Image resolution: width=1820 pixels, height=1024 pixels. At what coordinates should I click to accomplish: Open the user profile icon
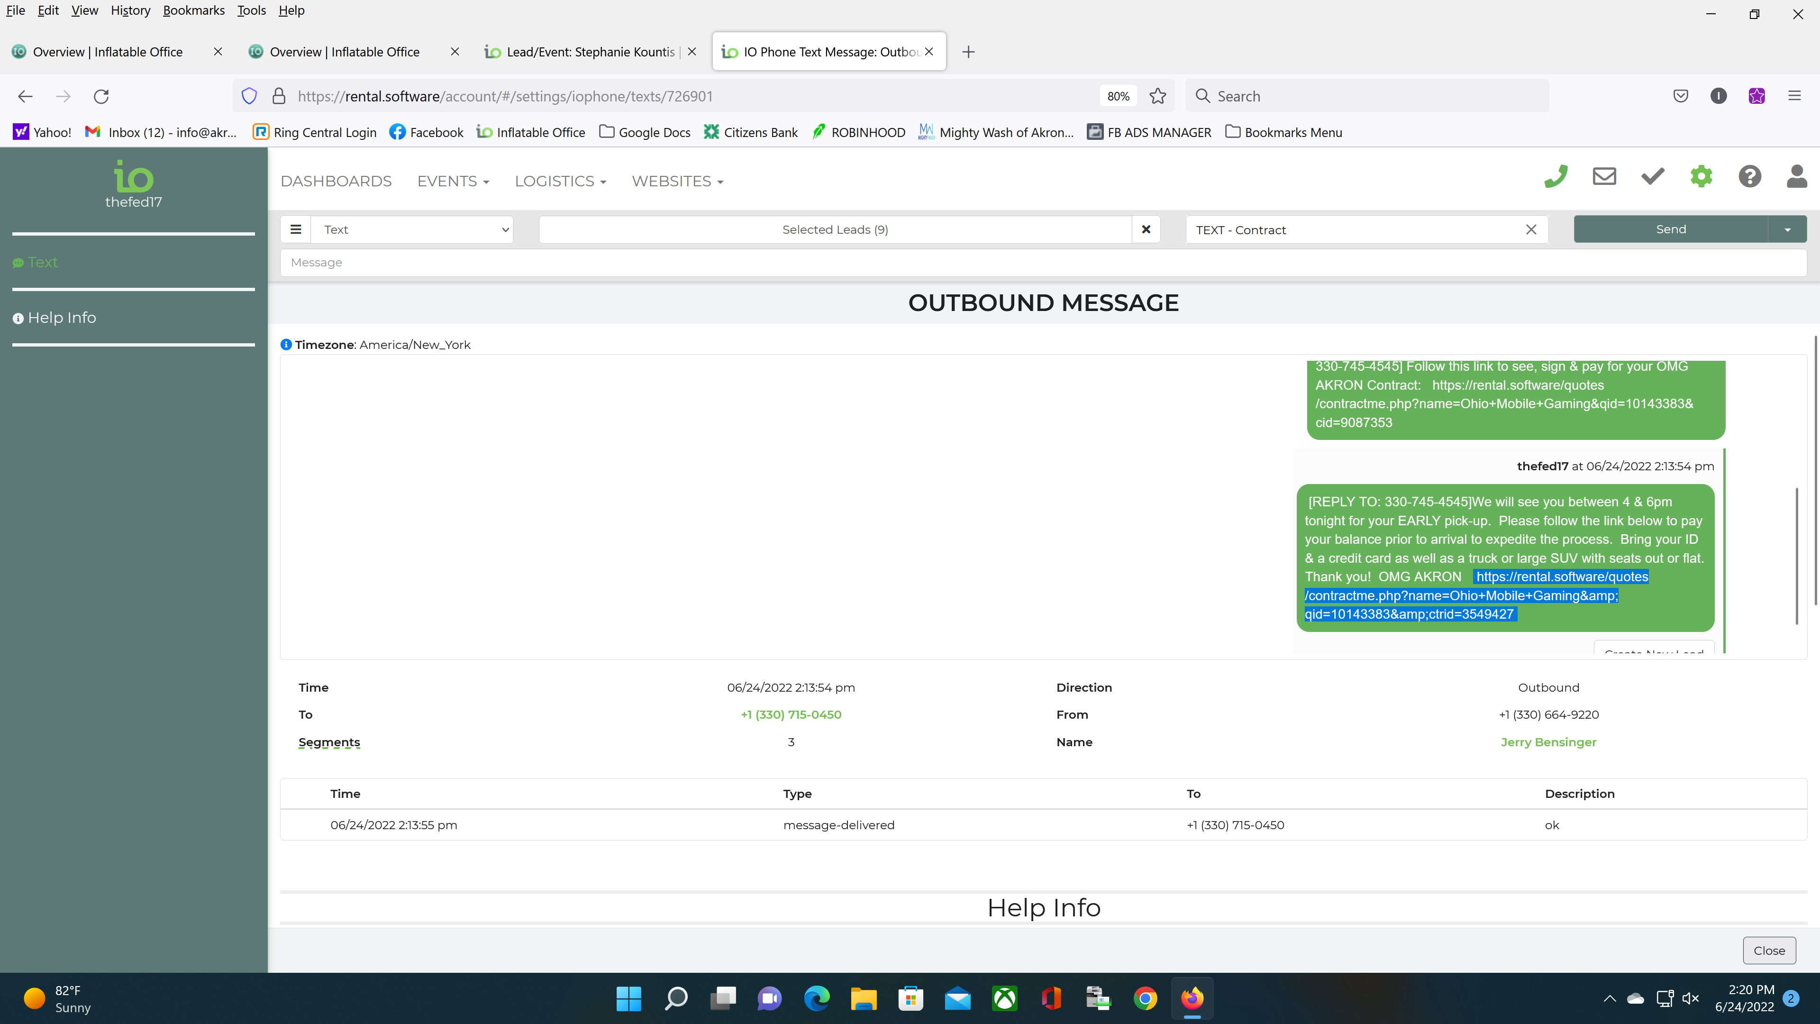pos(1797,177)
